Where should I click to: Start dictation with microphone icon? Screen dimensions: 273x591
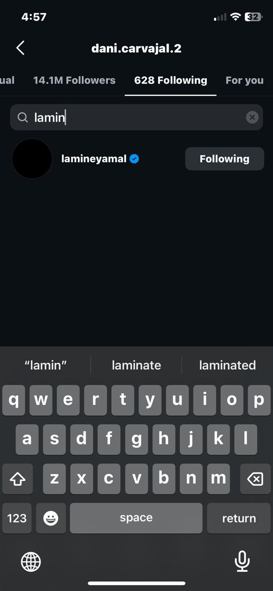click(242, 562)
